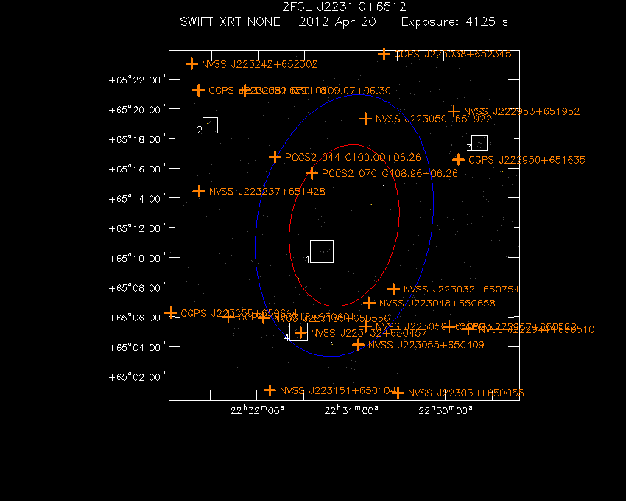626x501 pixels.
Task: Select the NVSS J223030+650055 cross marker
Action: tap(398, 393)
